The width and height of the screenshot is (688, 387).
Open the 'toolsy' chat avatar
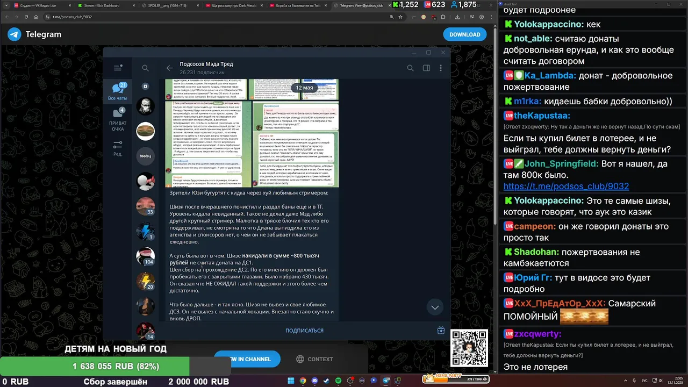click(145, 156)
